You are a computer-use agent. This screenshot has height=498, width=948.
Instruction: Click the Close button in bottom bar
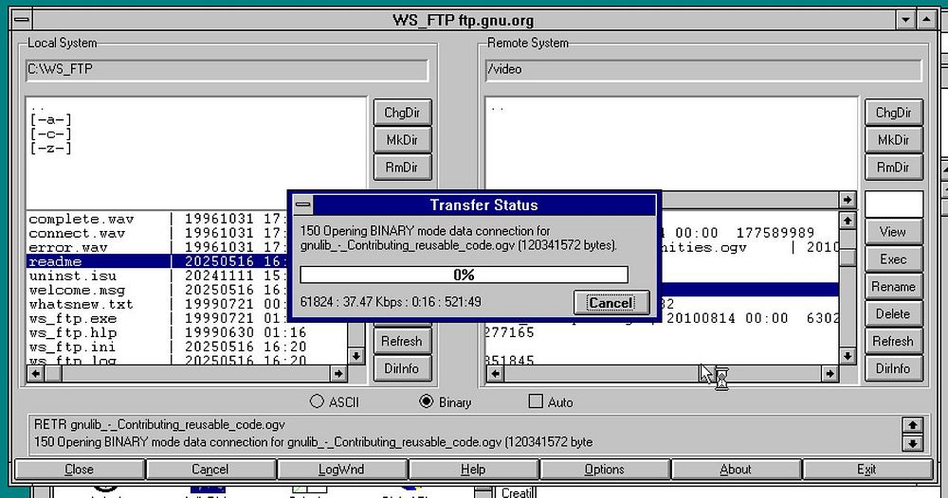(x=80, y=469)
